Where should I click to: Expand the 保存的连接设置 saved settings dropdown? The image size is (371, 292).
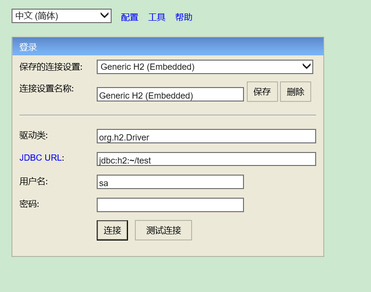coord(205,67)
